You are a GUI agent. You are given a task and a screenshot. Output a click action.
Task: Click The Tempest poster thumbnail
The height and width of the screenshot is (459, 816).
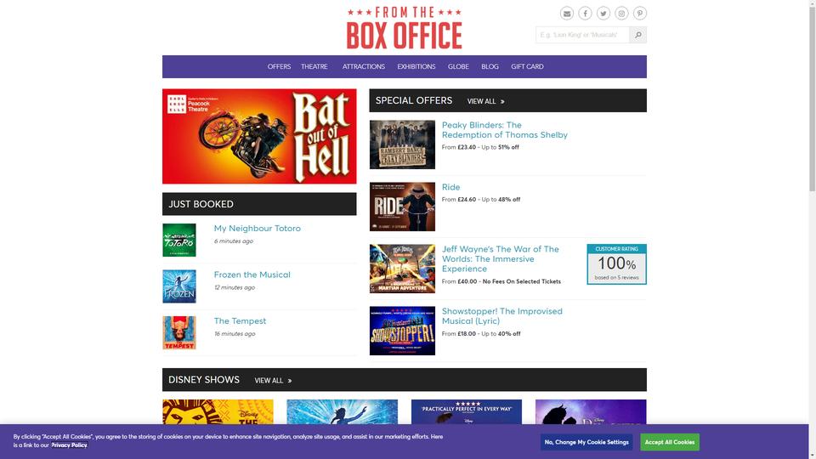(x=179, y=332)
